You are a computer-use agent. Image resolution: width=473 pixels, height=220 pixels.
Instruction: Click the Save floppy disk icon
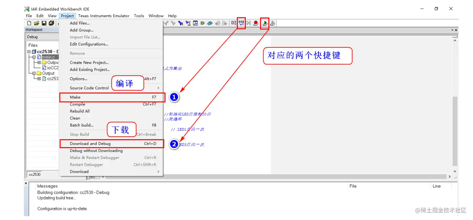44,23
